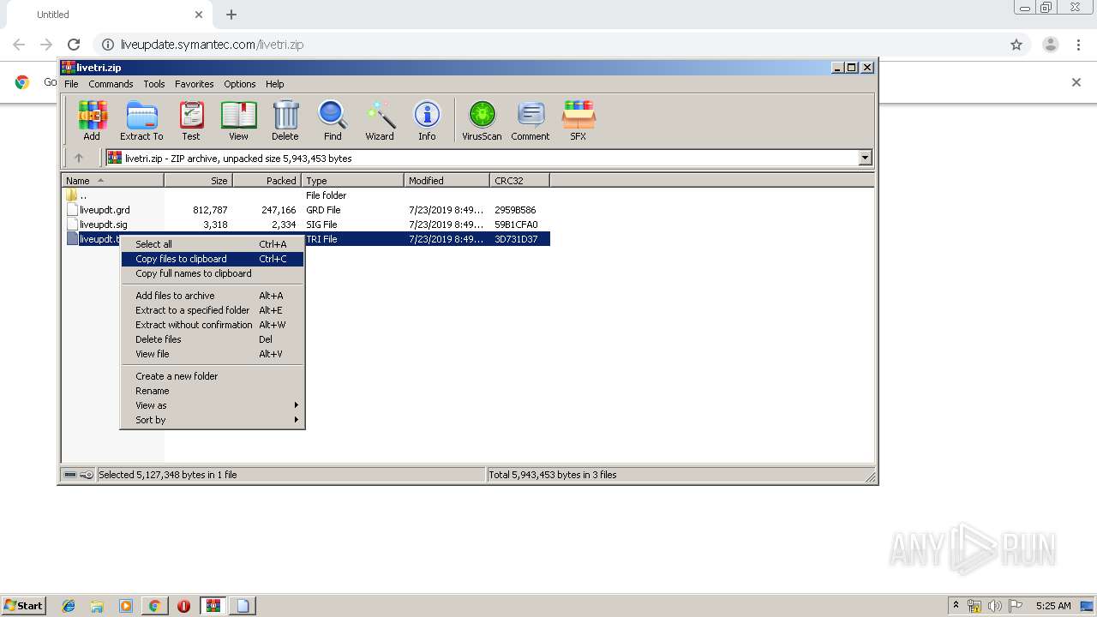Open the Find tool
Image resolution: width=1097 pixels, height=617 pixels.
point(333,120)
